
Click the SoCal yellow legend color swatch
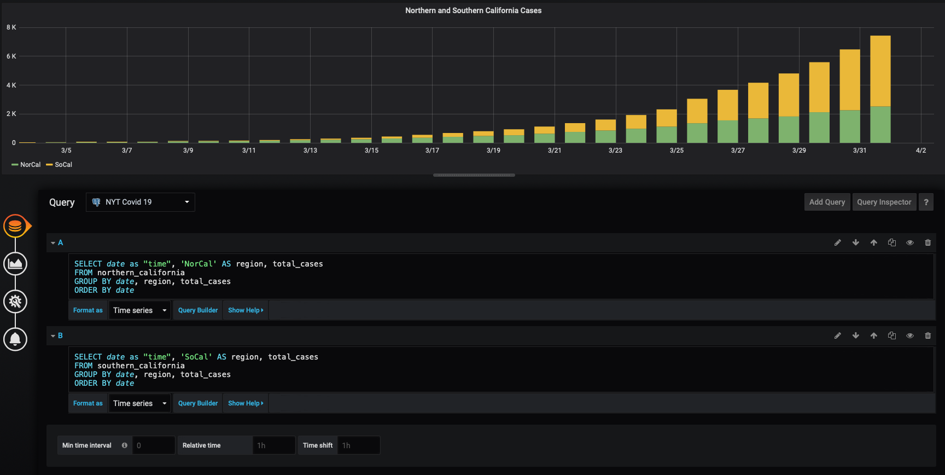[x=49, y=165]
